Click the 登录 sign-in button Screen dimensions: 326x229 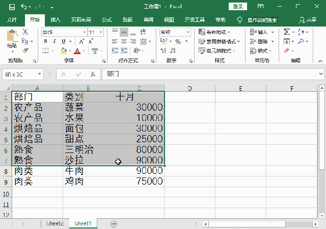238,7
